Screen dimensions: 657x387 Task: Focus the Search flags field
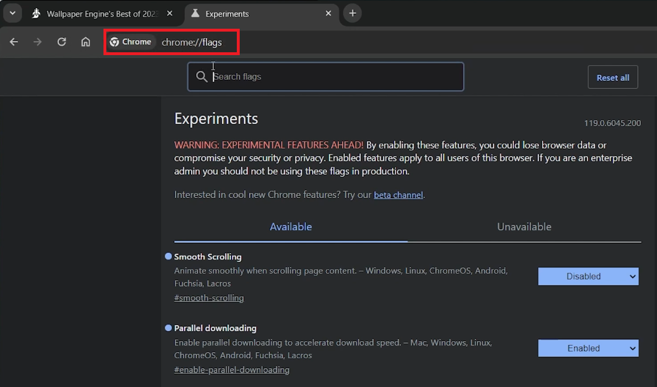[x=325, y=76]
